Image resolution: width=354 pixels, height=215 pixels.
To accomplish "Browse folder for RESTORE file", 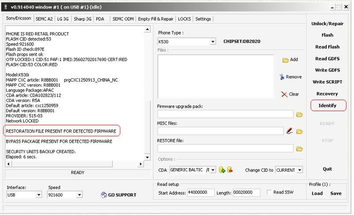I will coord(300,149).
